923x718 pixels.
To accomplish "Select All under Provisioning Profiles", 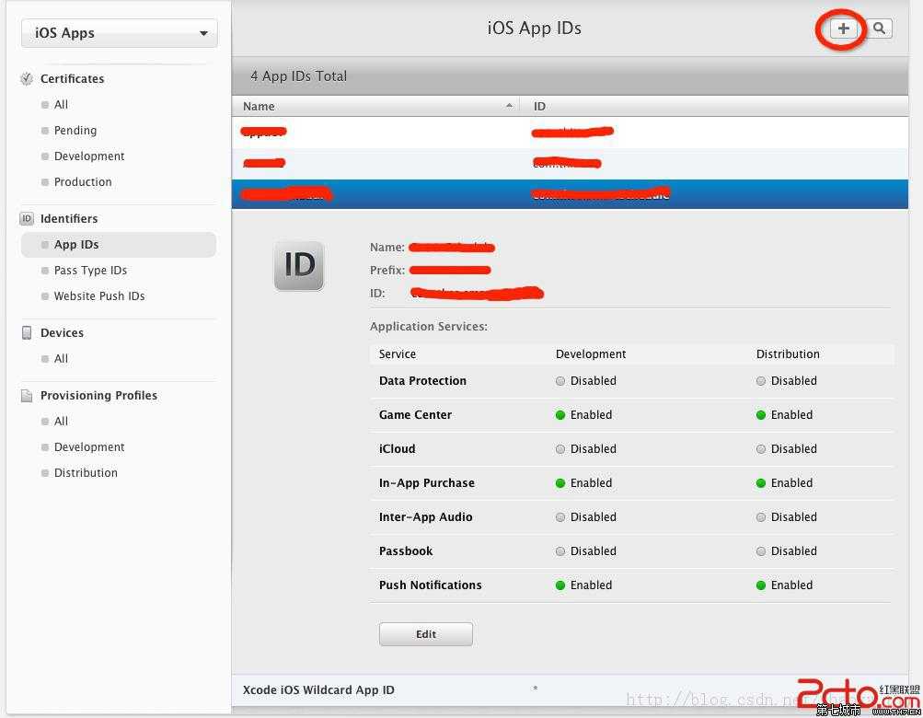I will tap(61, 422).
